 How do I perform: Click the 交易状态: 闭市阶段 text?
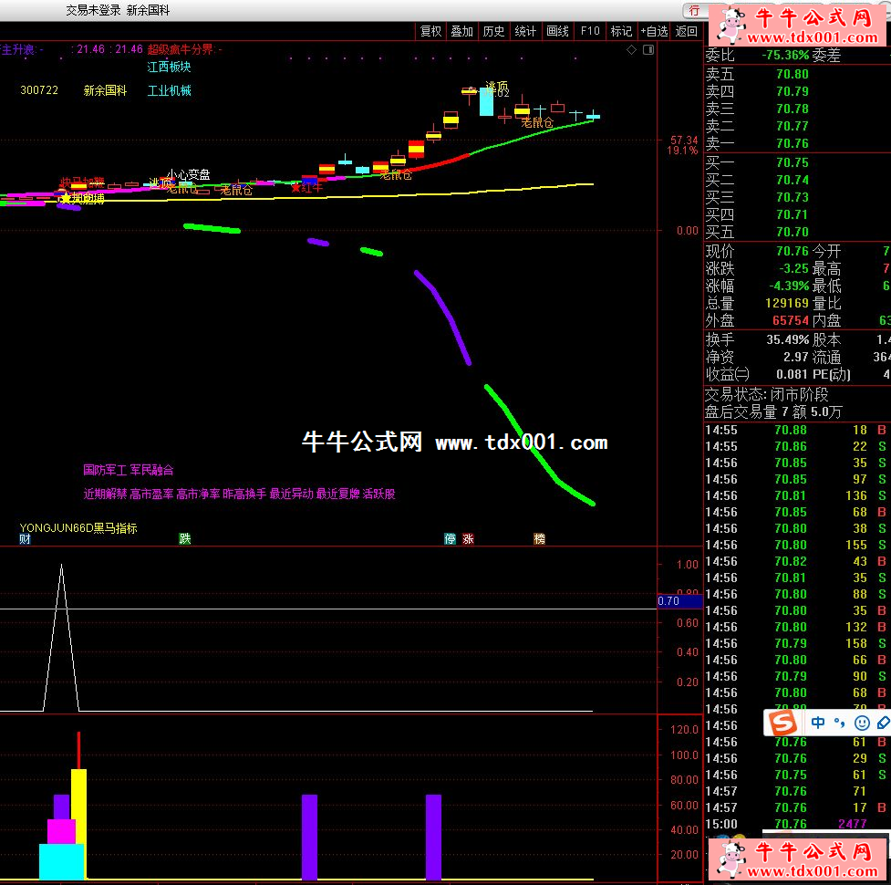767,394
